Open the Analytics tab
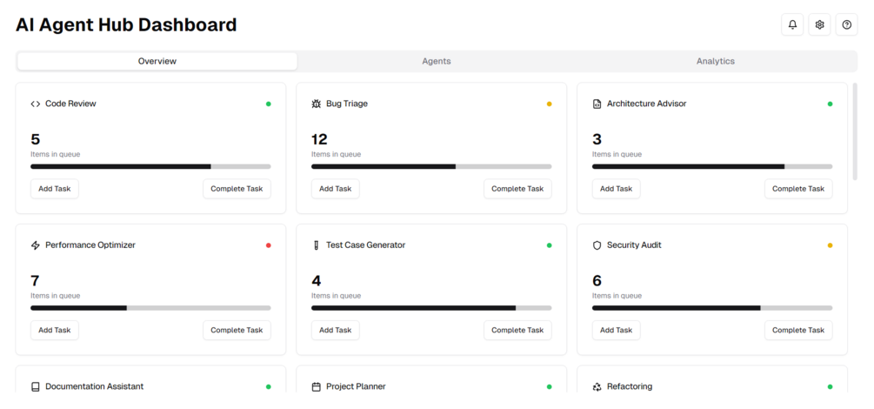 pos(716,62)
